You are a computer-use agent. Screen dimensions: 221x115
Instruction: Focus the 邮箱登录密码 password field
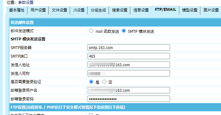tap(129, 99)
